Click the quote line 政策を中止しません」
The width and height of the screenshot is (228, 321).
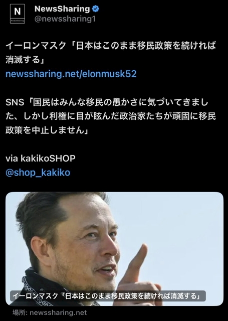[x=47, y=130]
